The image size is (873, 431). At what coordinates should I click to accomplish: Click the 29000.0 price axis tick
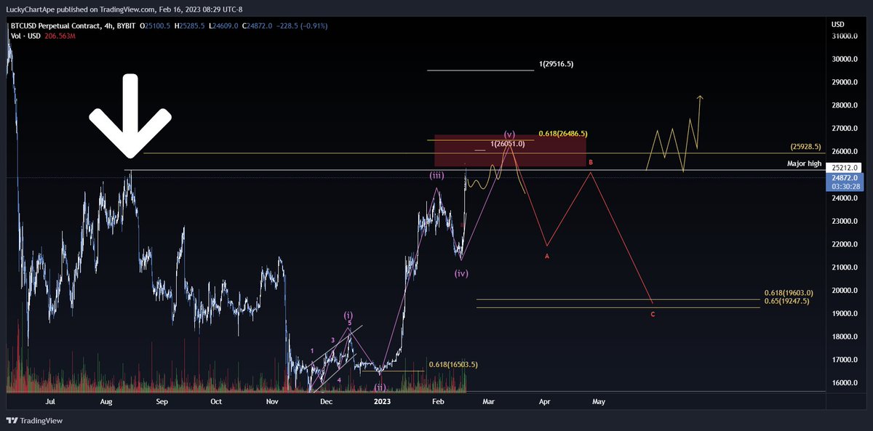pos(845,82)
